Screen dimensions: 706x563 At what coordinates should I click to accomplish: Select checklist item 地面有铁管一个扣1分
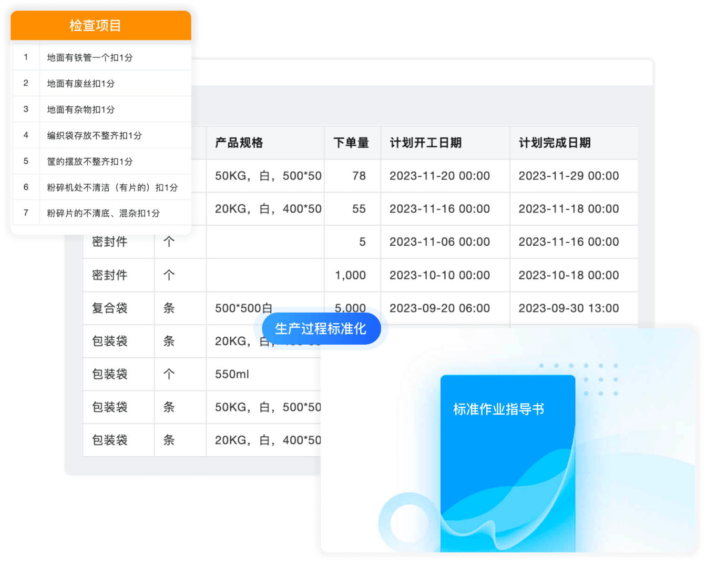tap(89, 57)
